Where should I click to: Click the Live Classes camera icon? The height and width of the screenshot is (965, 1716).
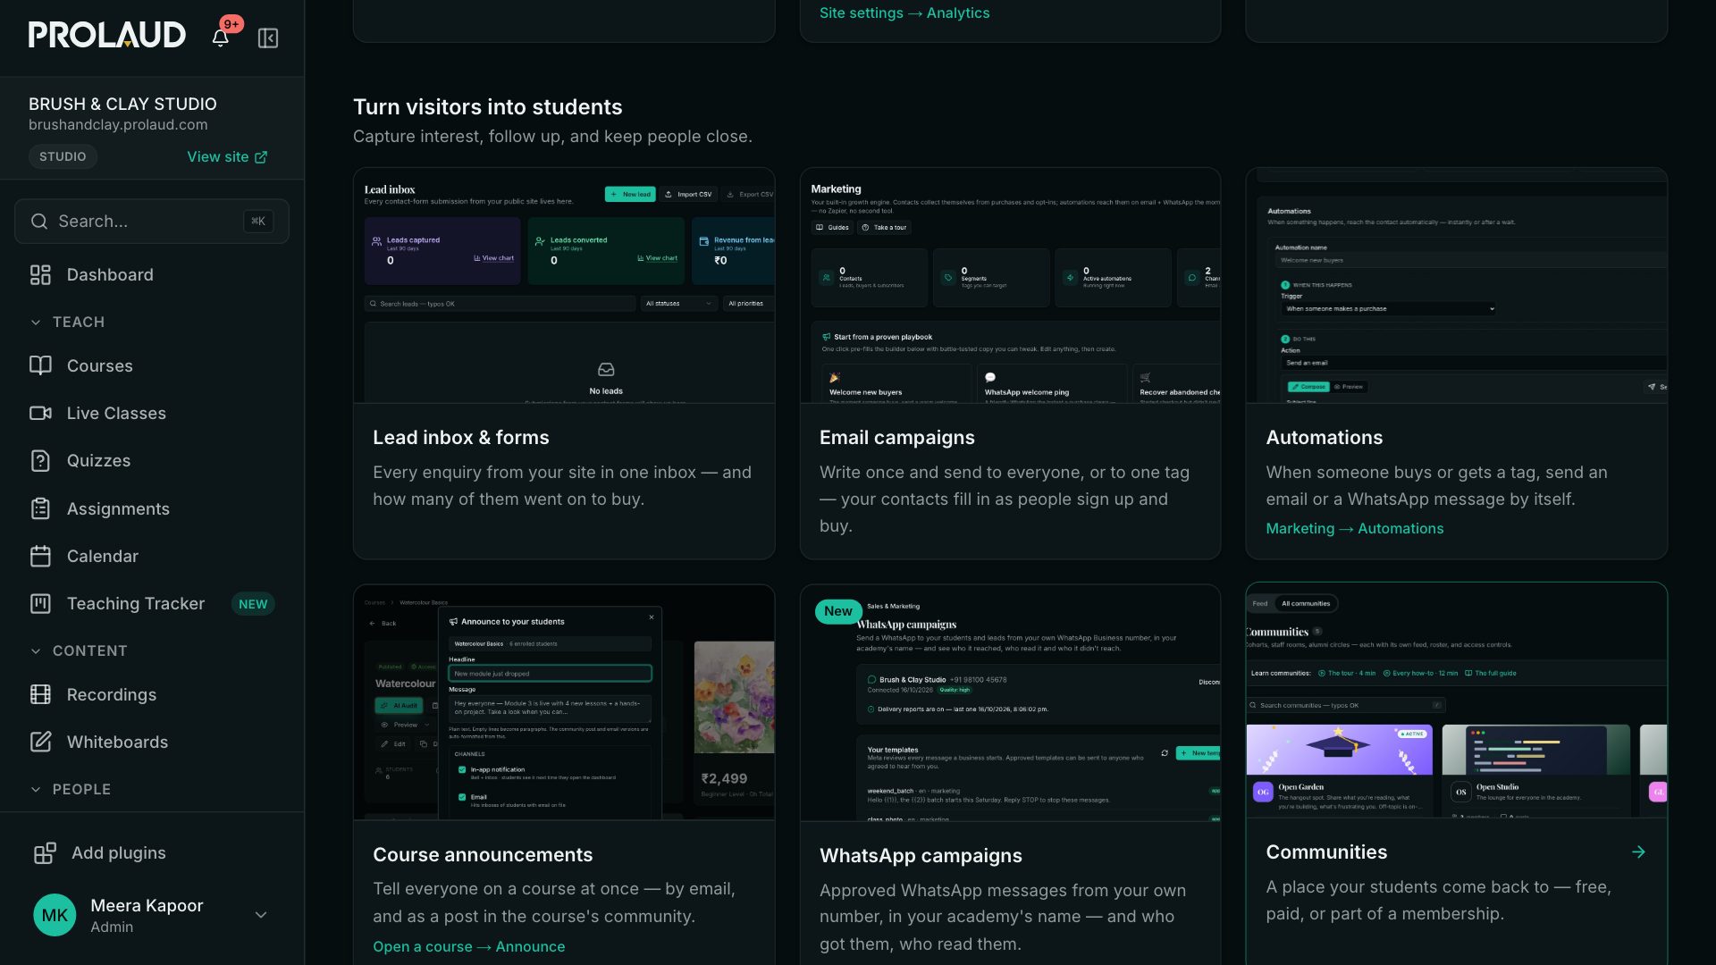(40, 413)
